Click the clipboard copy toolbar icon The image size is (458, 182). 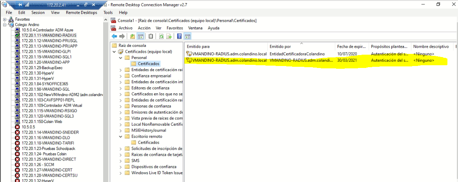pos(151,36)
